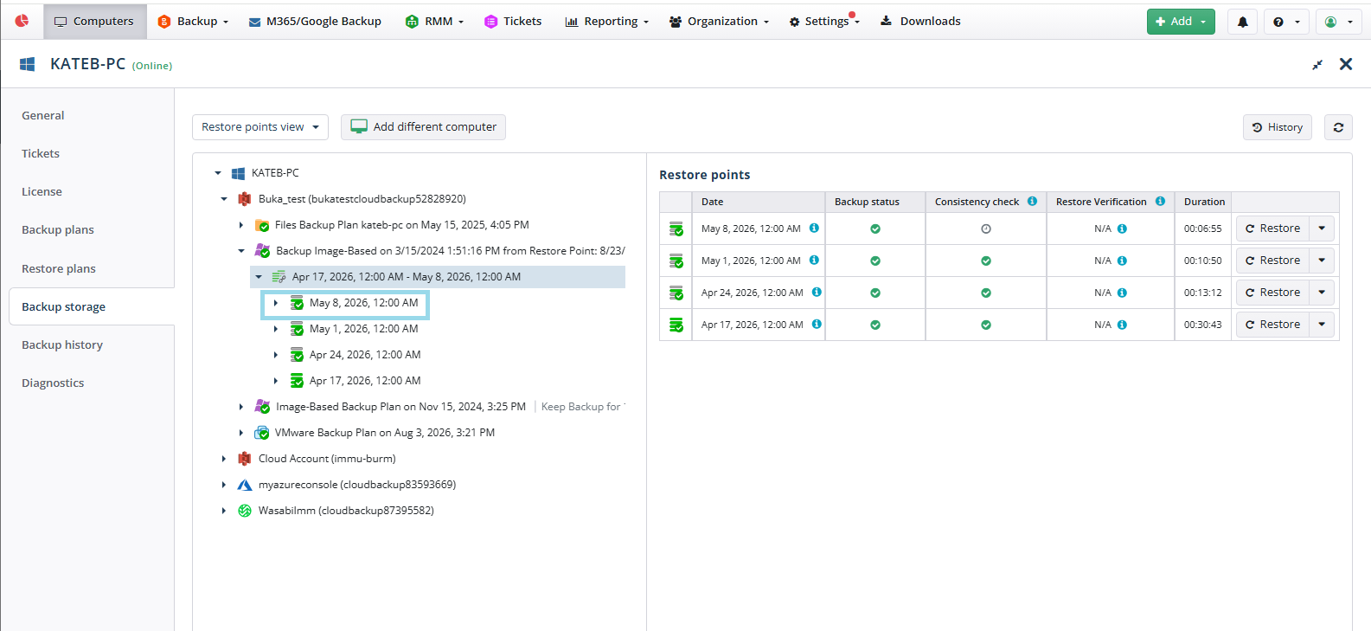Click the refresh icon next to History
Image resolution: width=1371 pixels, height=631 pixels.
pos(1338,127)
